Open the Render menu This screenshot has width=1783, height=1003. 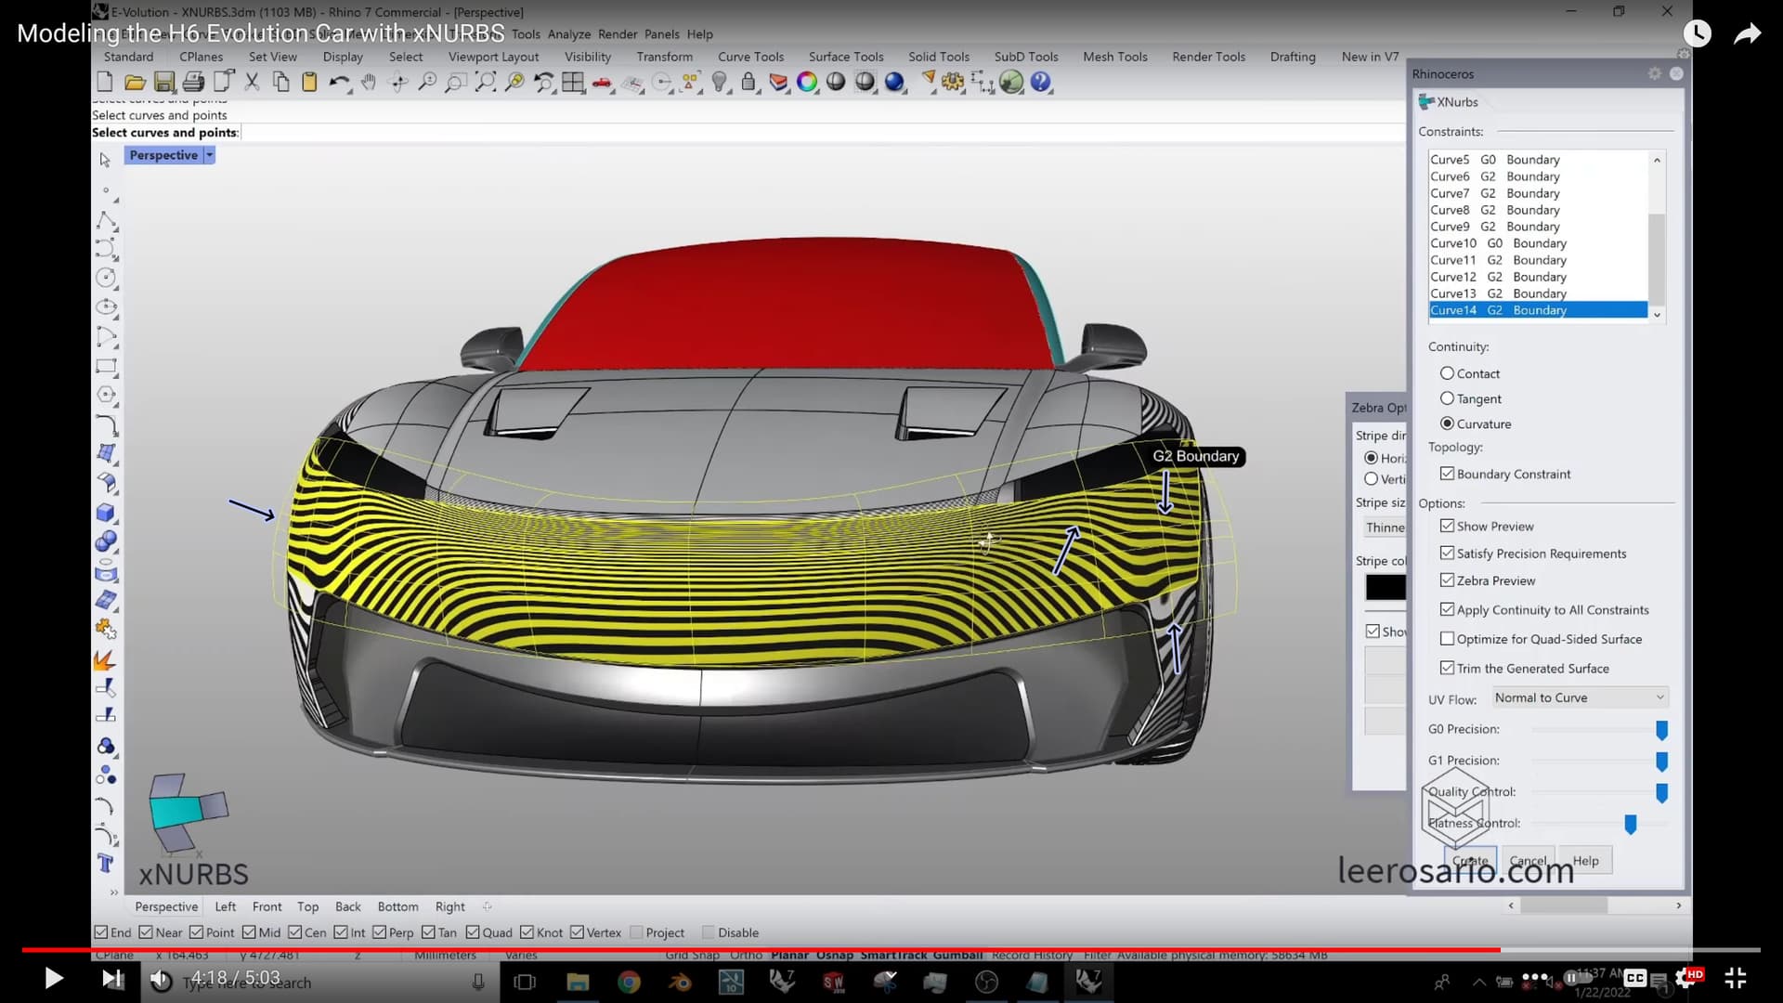click(x=618, y=34)
